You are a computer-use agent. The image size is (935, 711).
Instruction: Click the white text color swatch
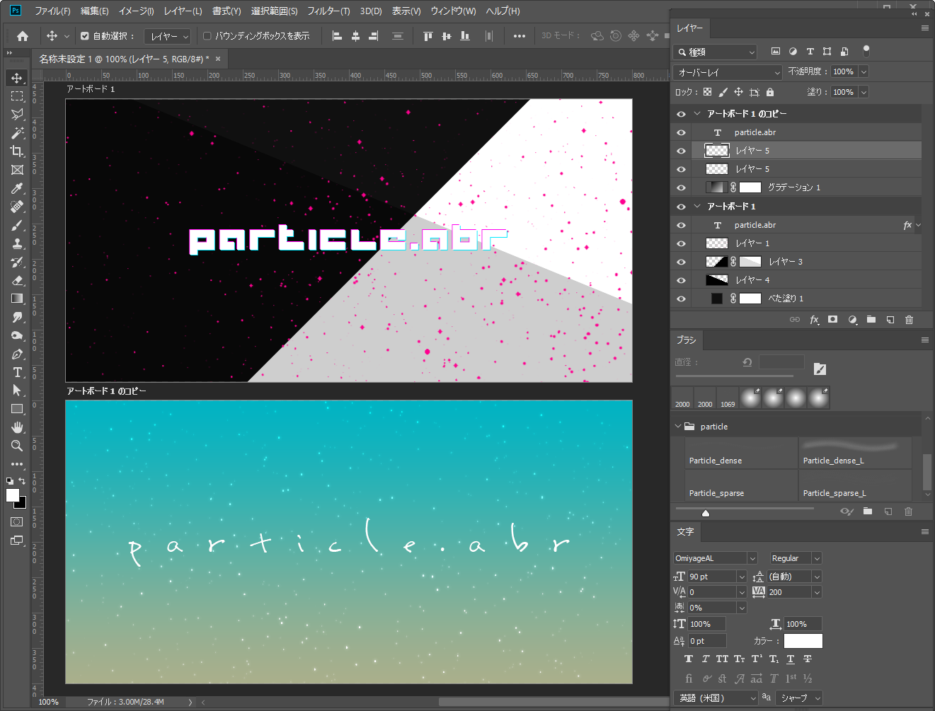coord(803,641)
